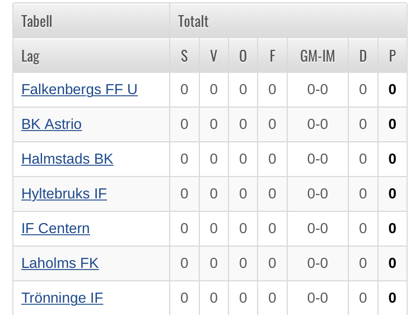Open the Falkenbergs FF U team link

click(79, 90)
